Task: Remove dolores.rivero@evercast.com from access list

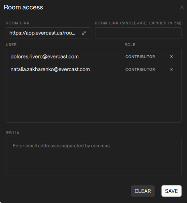Action: click(171, 56)
